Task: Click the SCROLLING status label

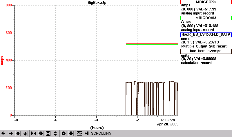Action: [x=101, y=134]
